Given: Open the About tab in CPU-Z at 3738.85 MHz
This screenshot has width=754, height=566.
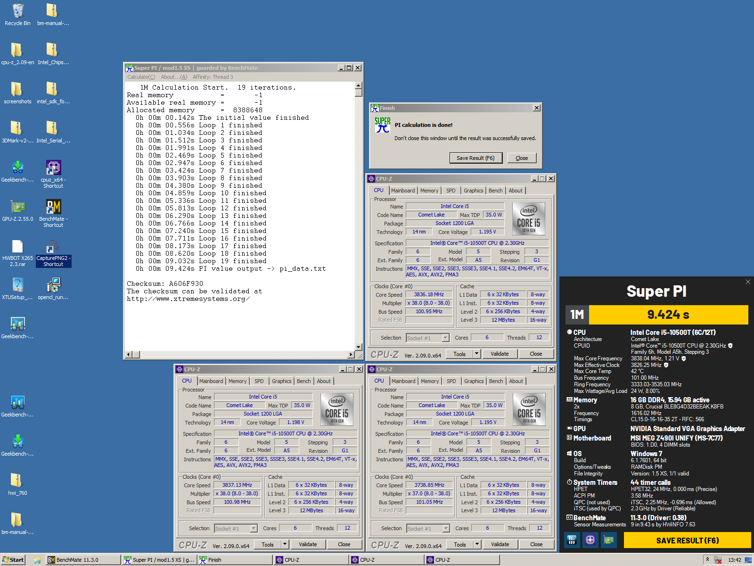Looking at the screenshot, I should click(x=516, y=381).
